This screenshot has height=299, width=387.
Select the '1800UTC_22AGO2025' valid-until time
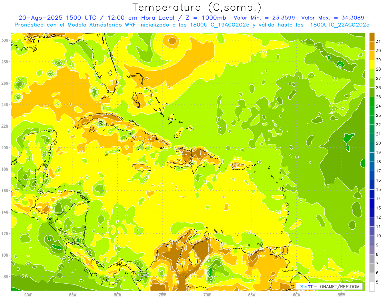pos(340,25)
